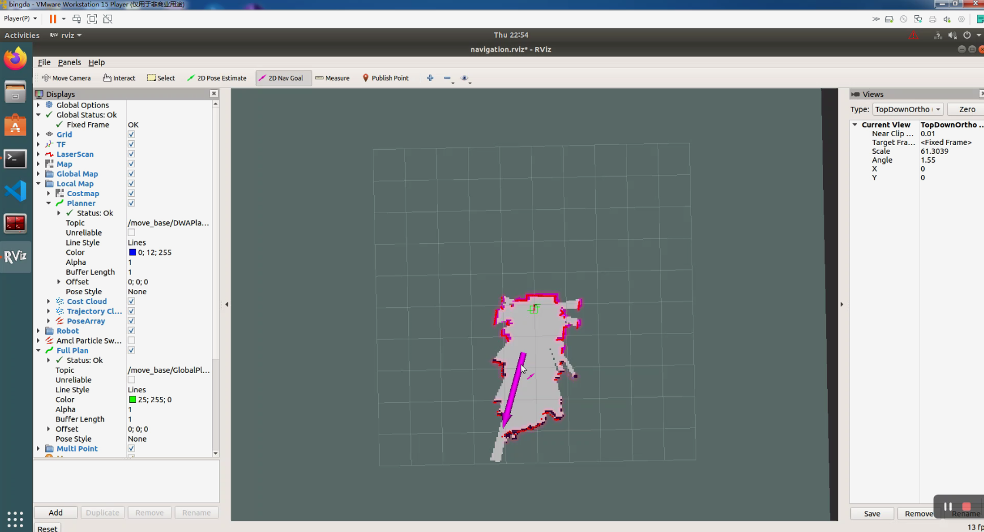This screenshot has height=532, width=984.
Task: Select the Move Camera tool
Action: [66, 78]
